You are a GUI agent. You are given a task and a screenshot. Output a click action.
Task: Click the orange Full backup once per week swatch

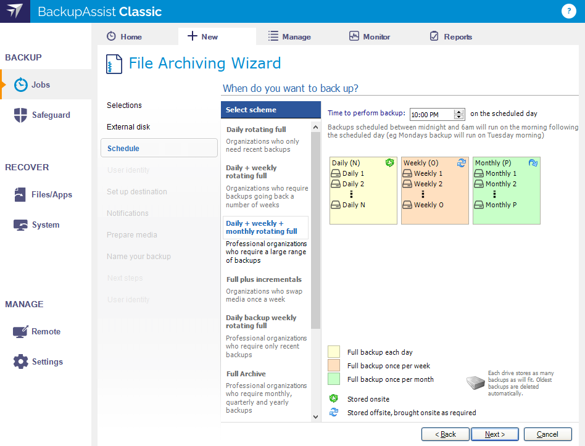pyautogui.click(x=334, y=365)
